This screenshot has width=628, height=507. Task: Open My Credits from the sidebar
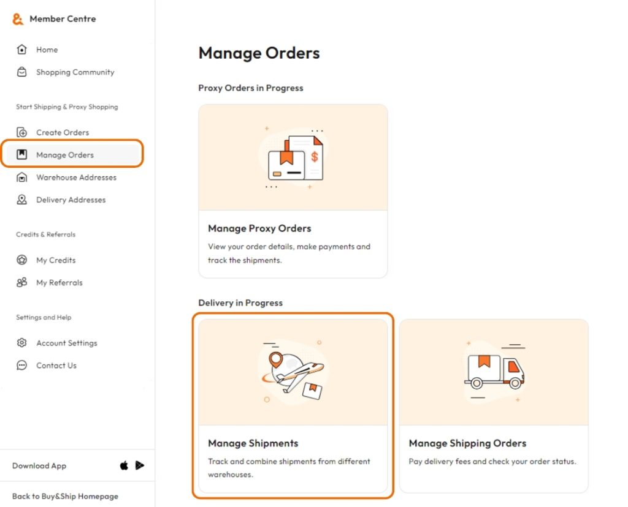[x=56, y=260]
